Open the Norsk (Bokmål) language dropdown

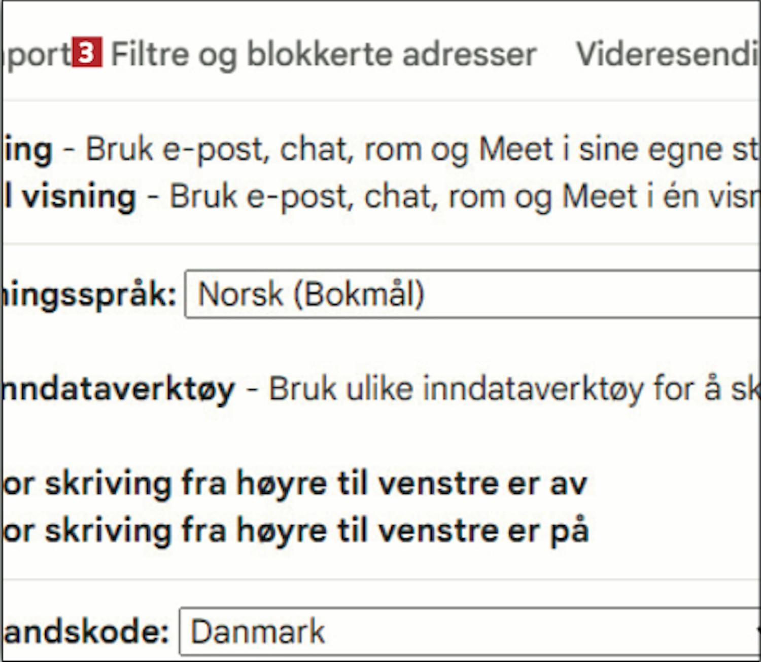(x=472, y=294)
